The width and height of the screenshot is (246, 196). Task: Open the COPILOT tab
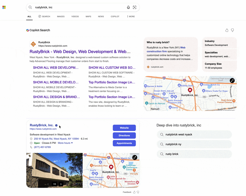click(x=115, y=17)
